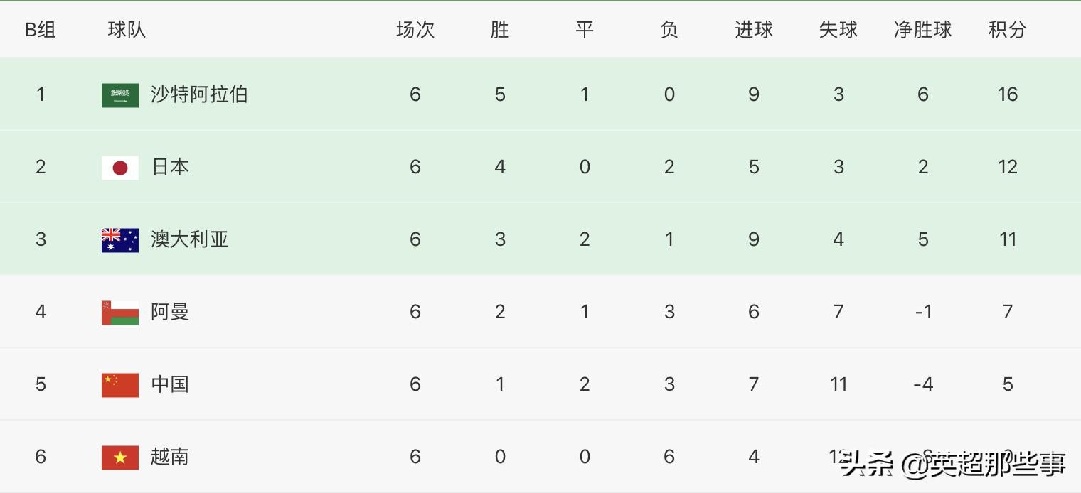The height and width of the screenshot is (493, 1081).
Task: Click the Saudi Arabia flag icon
Action: point(120,95)
